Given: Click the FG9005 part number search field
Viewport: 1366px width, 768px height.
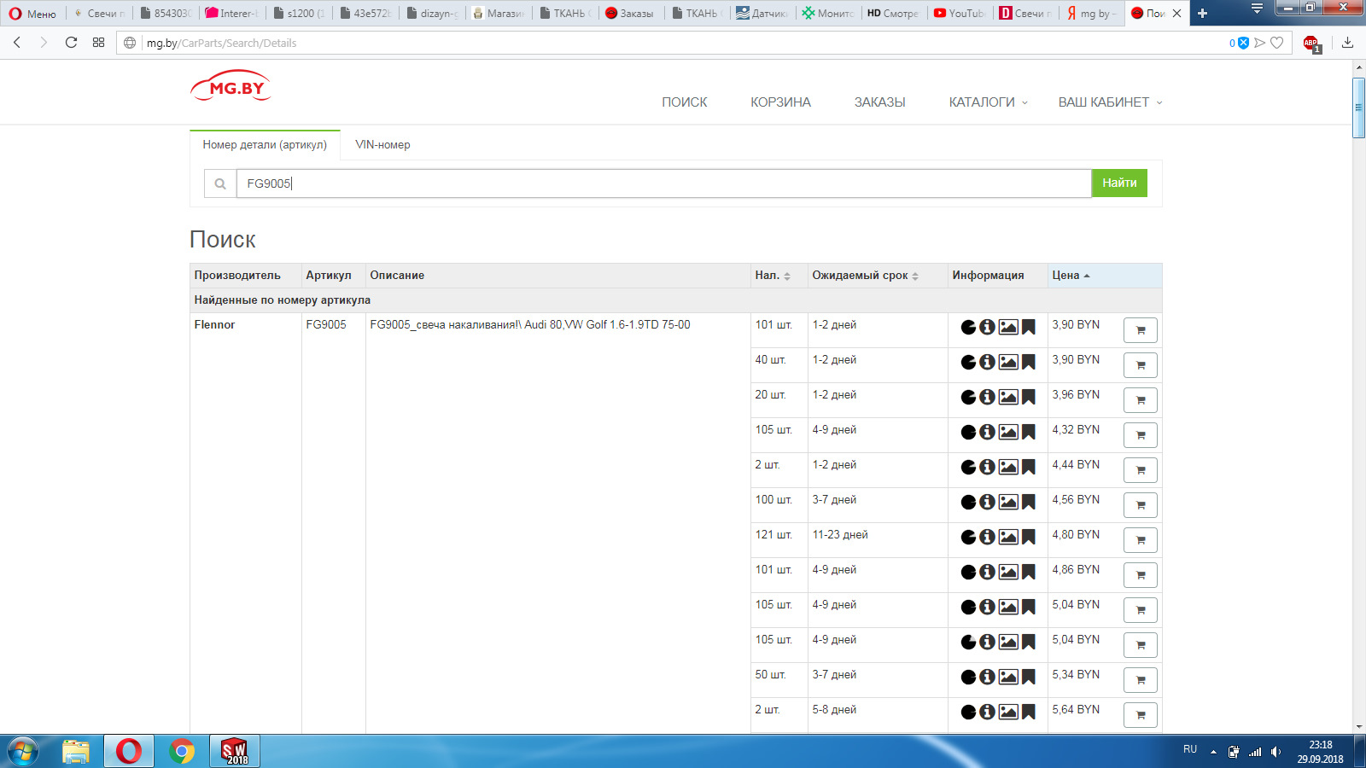Looking at the screenshot, I should click(x=663, y=183).
